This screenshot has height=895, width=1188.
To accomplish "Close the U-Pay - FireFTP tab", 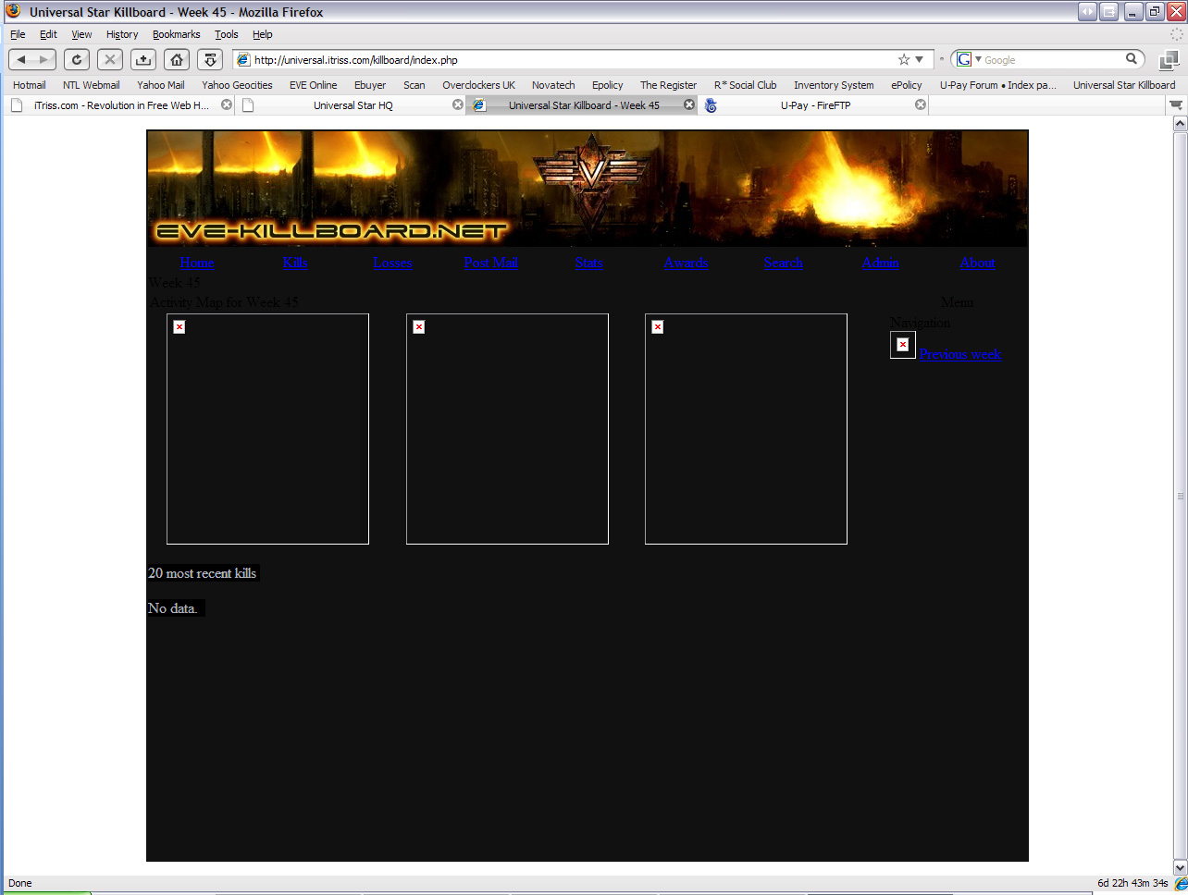I will pyautogui.click(x=921, y=104).
